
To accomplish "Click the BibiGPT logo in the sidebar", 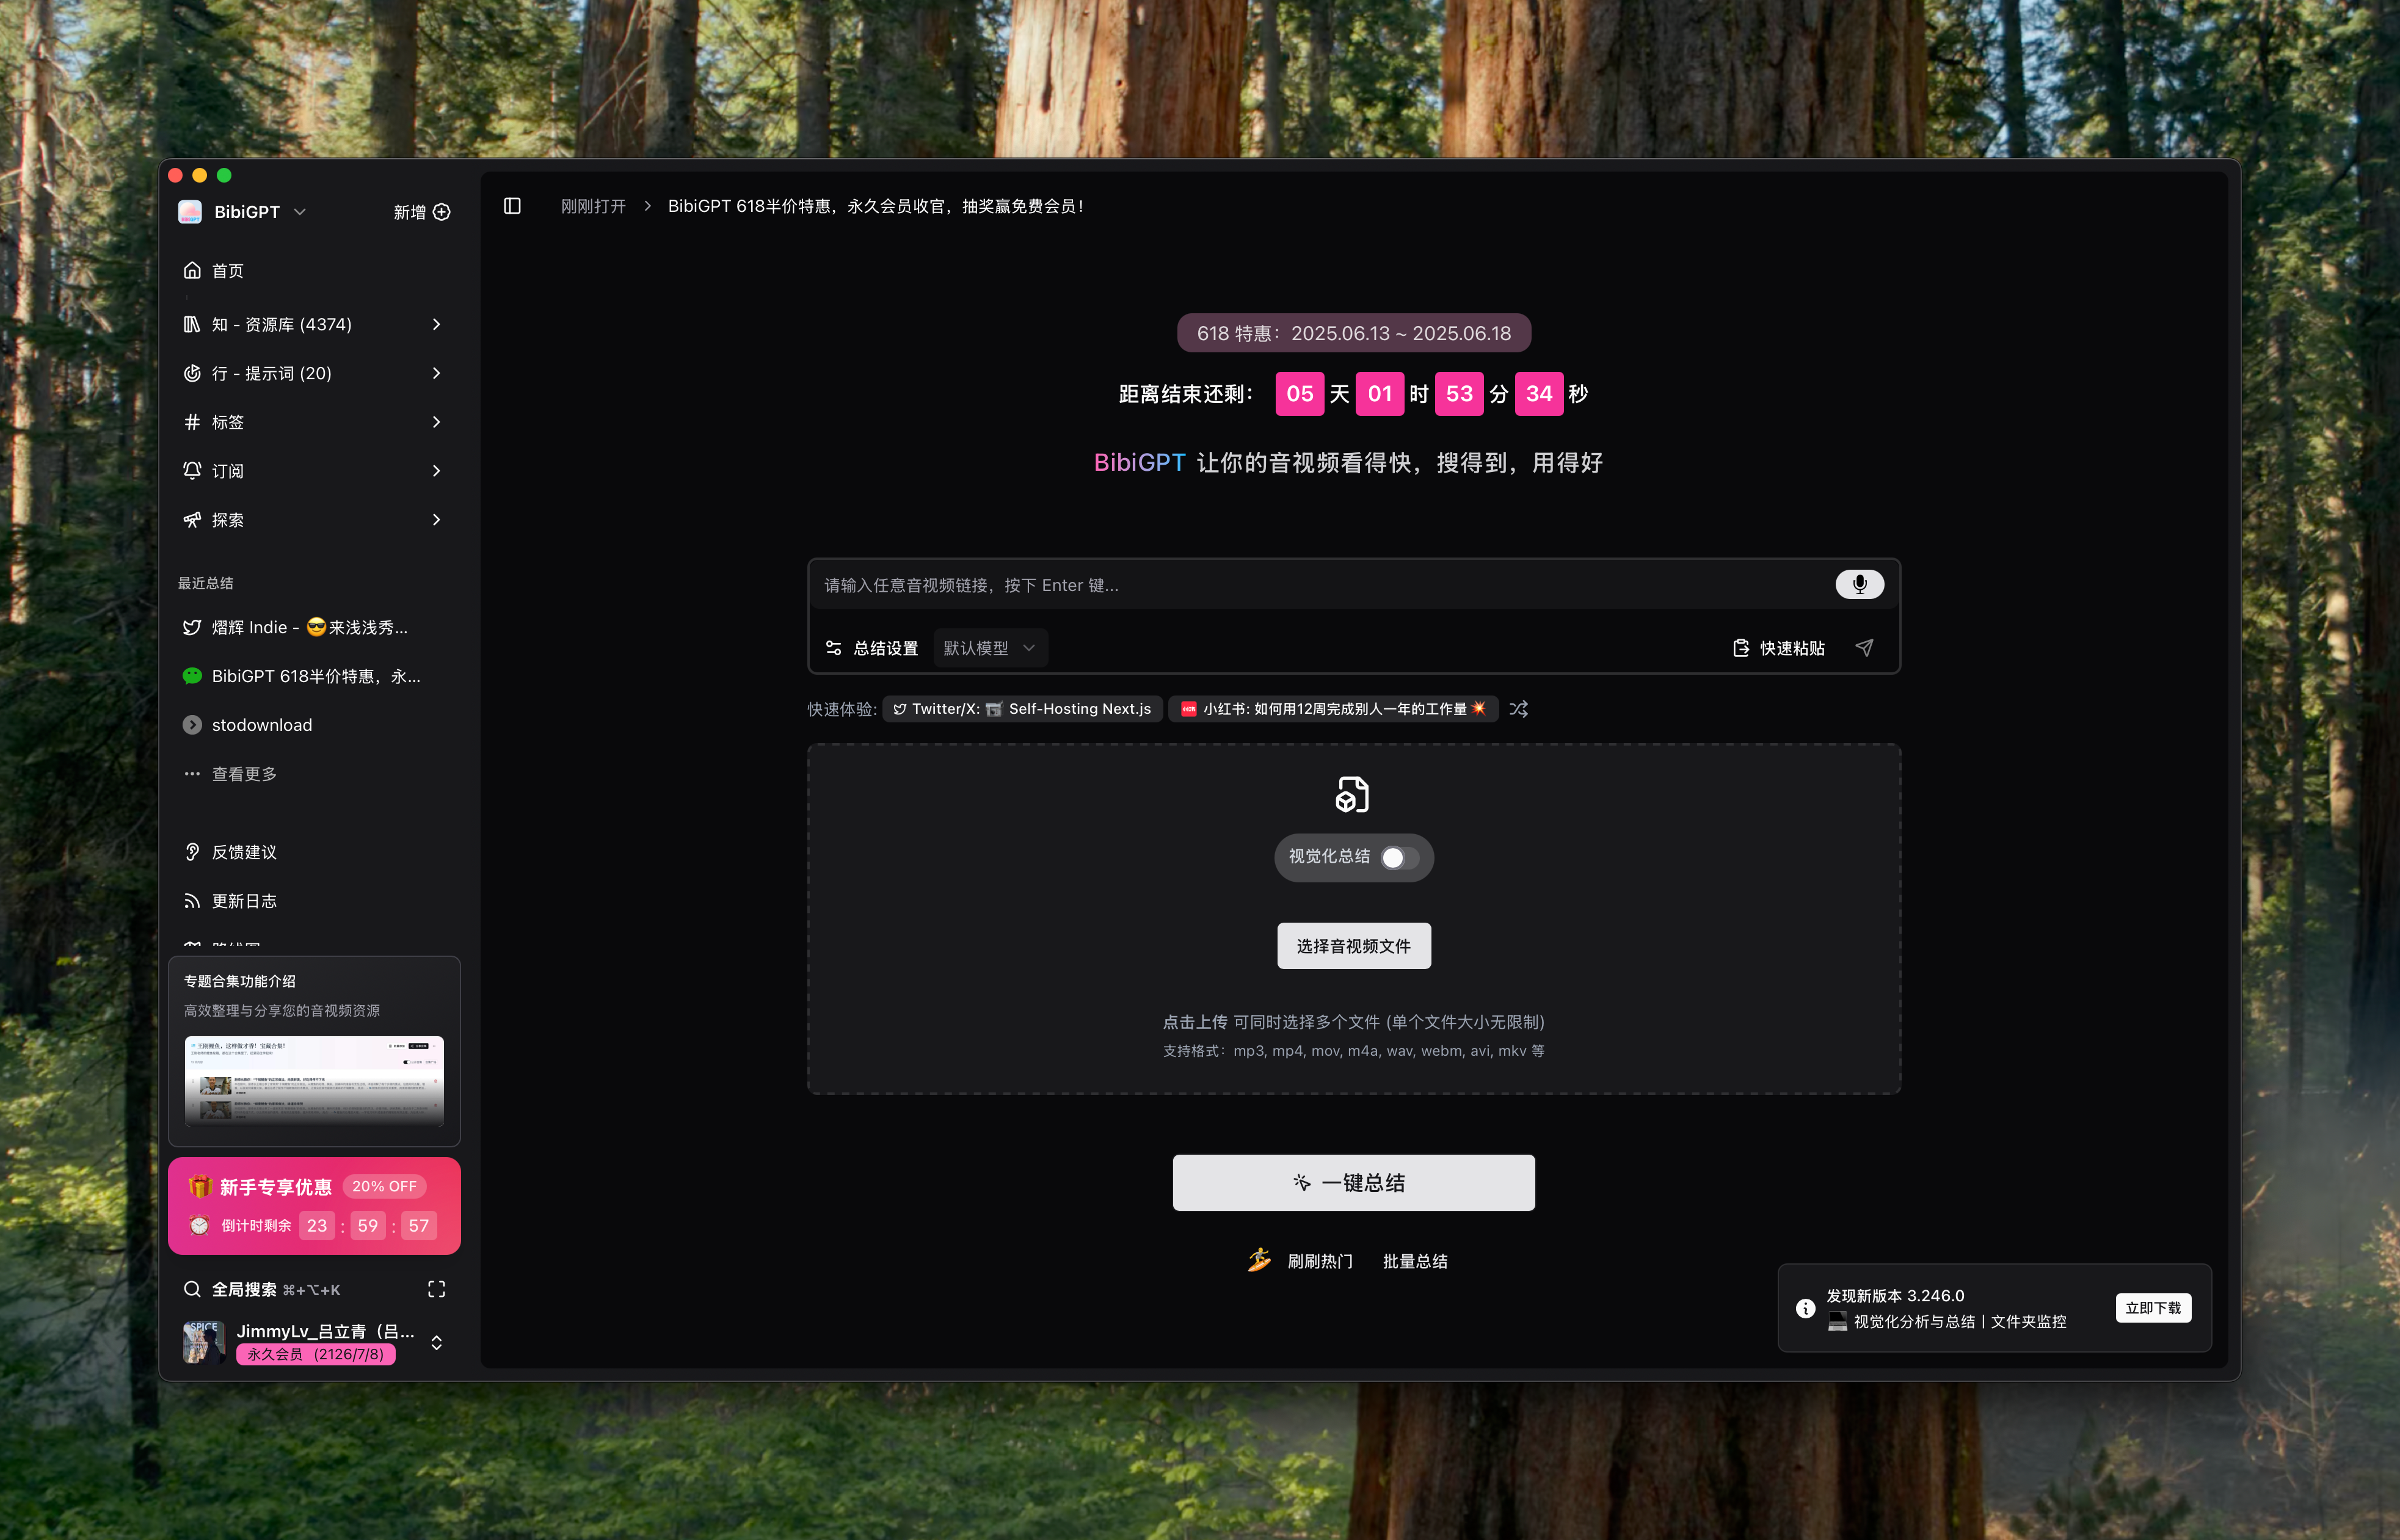I will click(x=190, y=212).
